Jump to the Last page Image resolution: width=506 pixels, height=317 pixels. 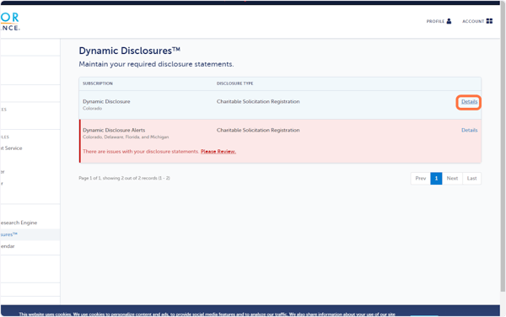click(471, 179)
